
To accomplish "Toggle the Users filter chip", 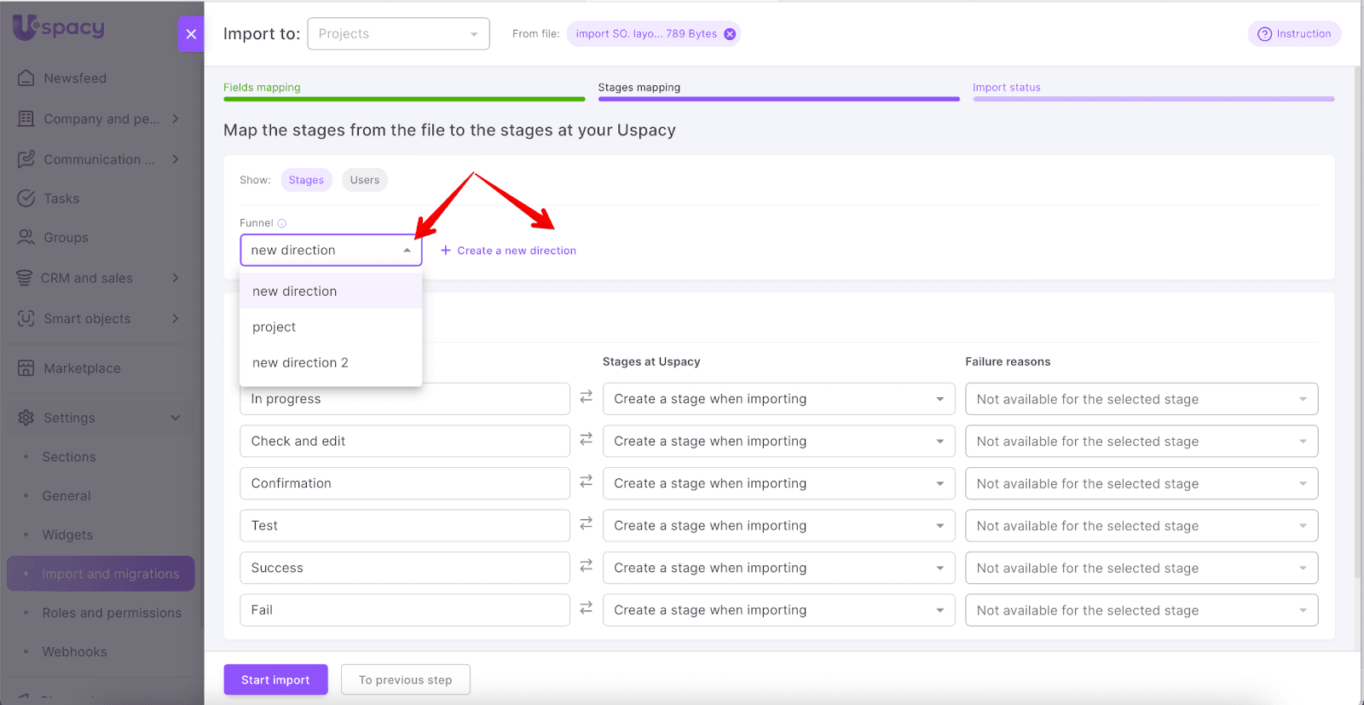I will tap(364, 180).
